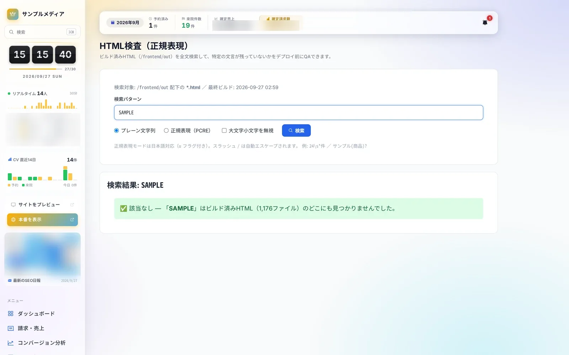Click the コンバージョン分析 chart icon
The width and height of the screenshot is (569, 355).
click(x=11, y=343)
